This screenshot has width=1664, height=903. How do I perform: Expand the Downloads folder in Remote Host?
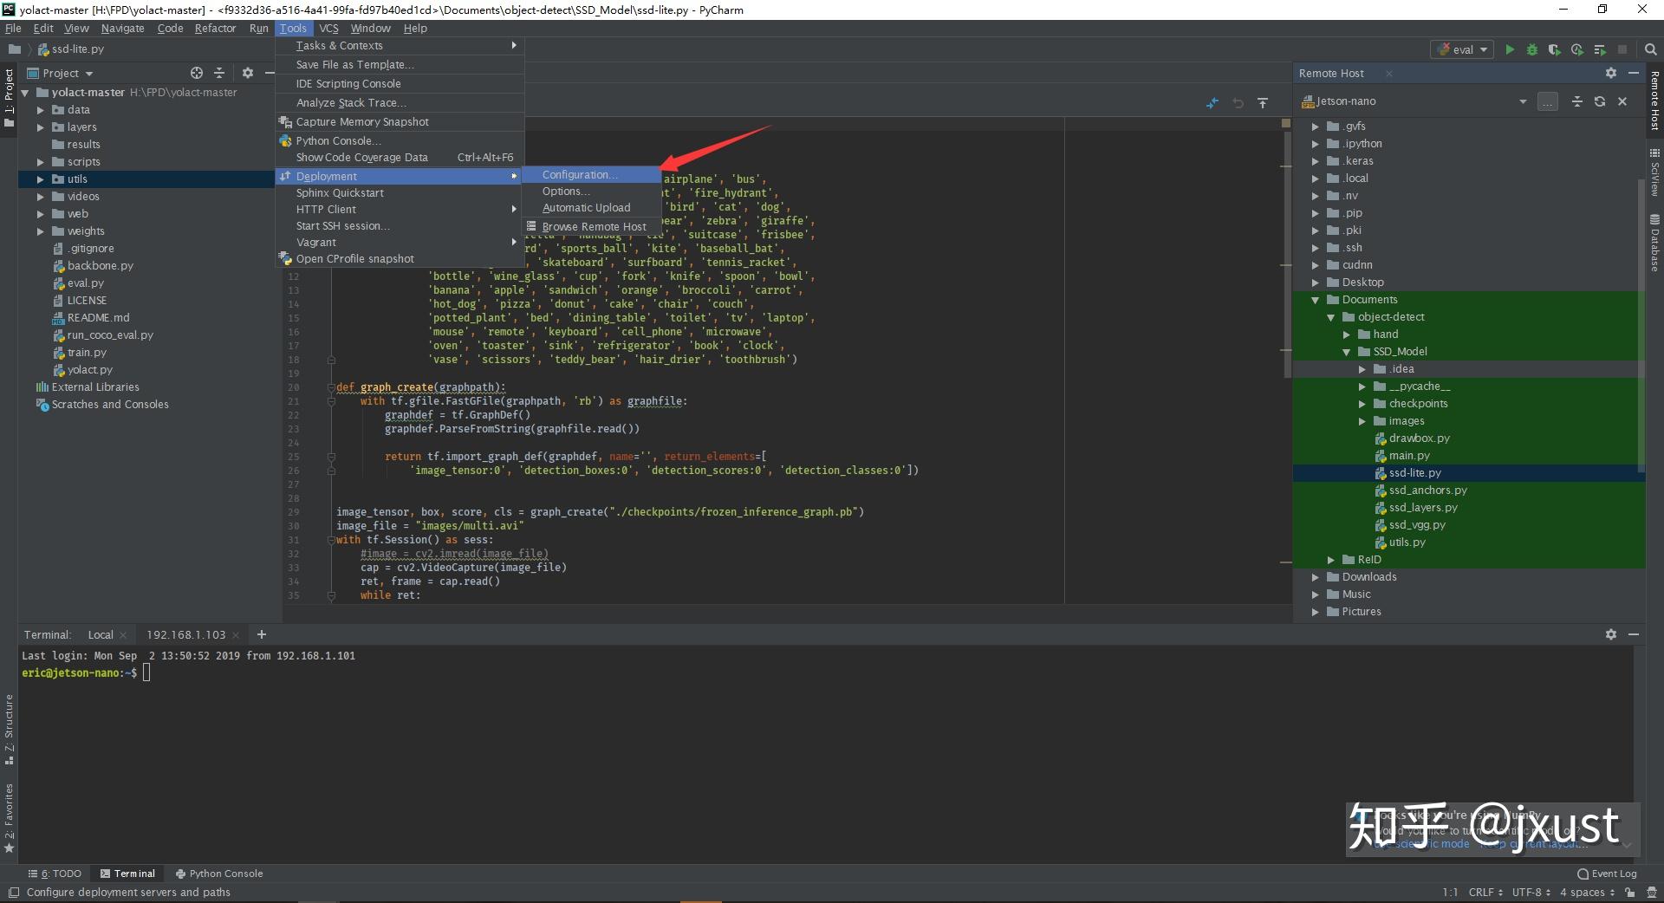click(x=1316, y=577)
